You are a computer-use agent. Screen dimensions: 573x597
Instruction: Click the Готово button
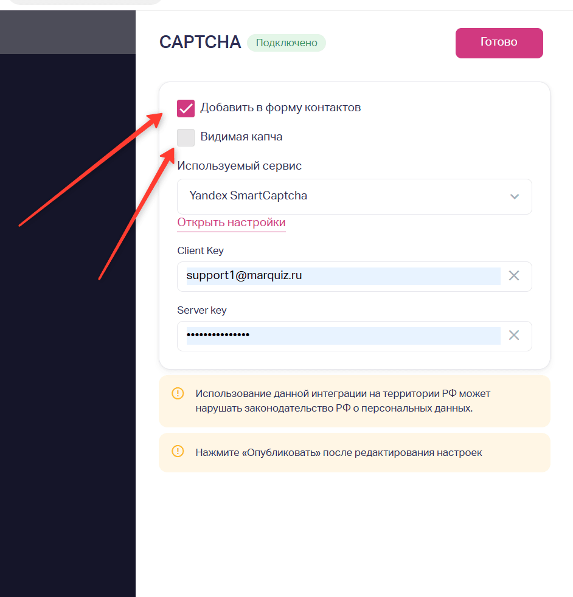499,43
